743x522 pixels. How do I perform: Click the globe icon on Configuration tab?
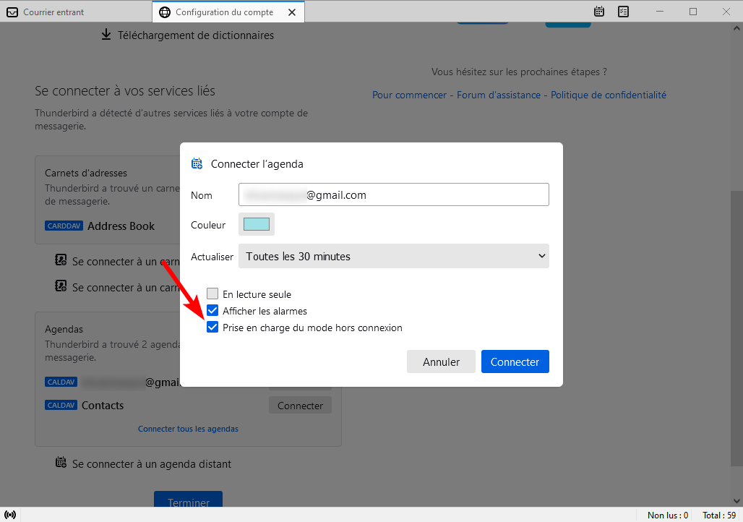coord(165,12)
